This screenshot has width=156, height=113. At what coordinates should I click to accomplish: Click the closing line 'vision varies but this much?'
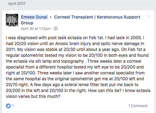[x=33, y=96]
